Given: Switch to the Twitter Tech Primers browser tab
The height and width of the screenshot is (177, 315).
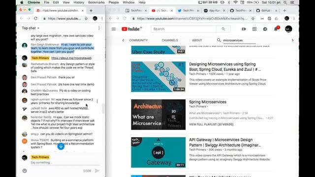Looking at the screenshot, I should 188,10.
